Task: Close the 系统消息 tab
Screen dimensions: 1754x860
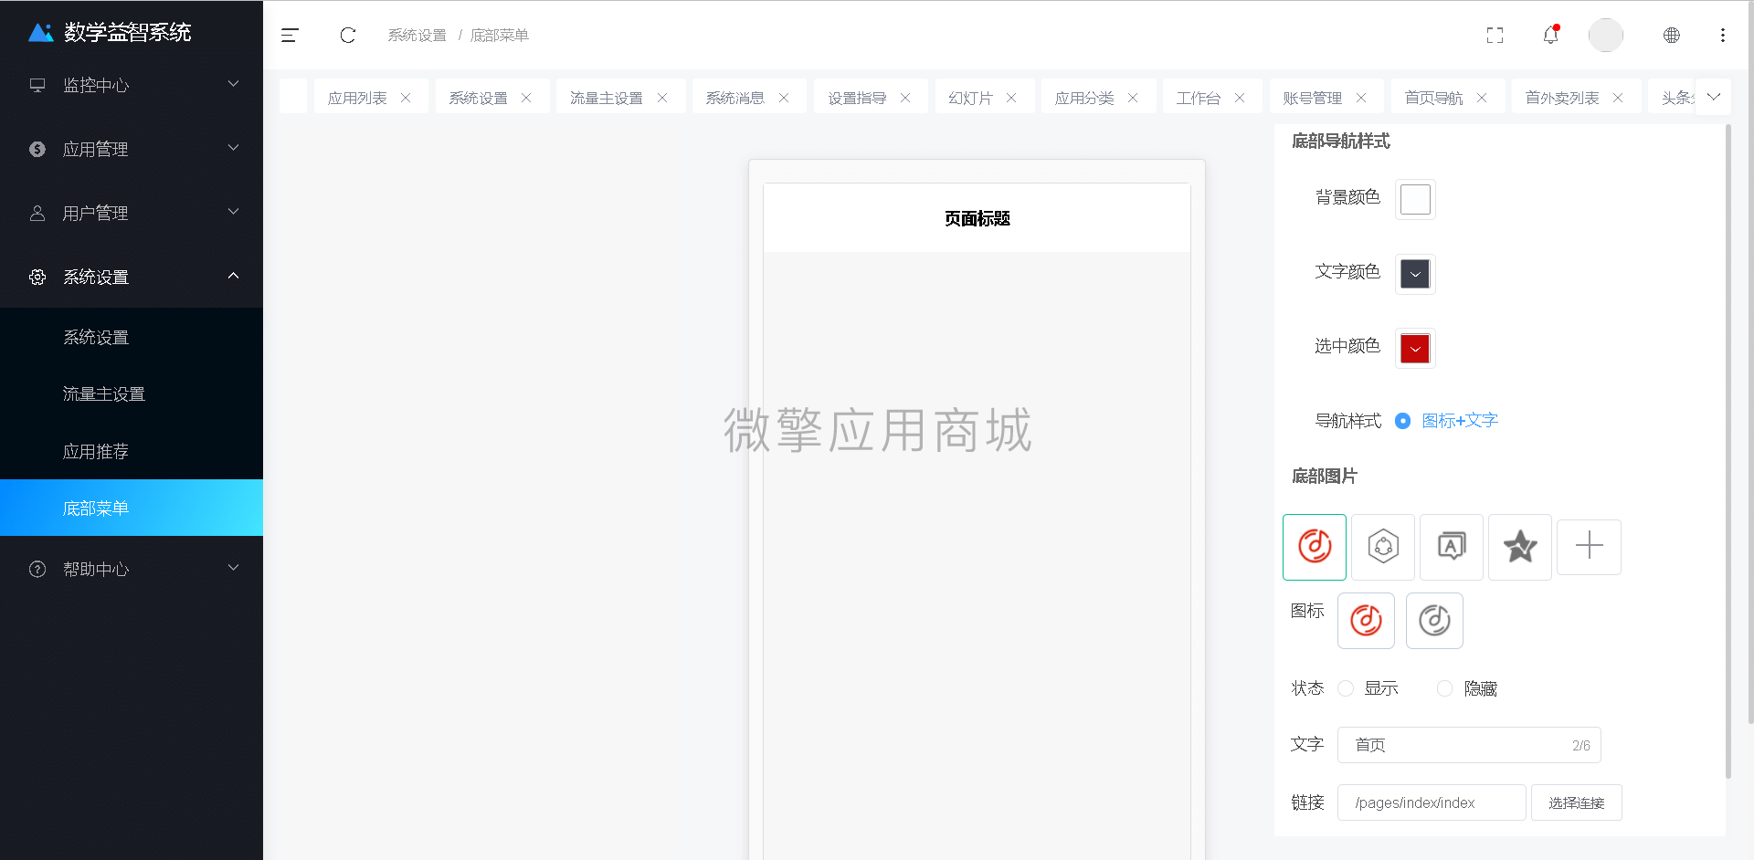Action: coord(784,98)
